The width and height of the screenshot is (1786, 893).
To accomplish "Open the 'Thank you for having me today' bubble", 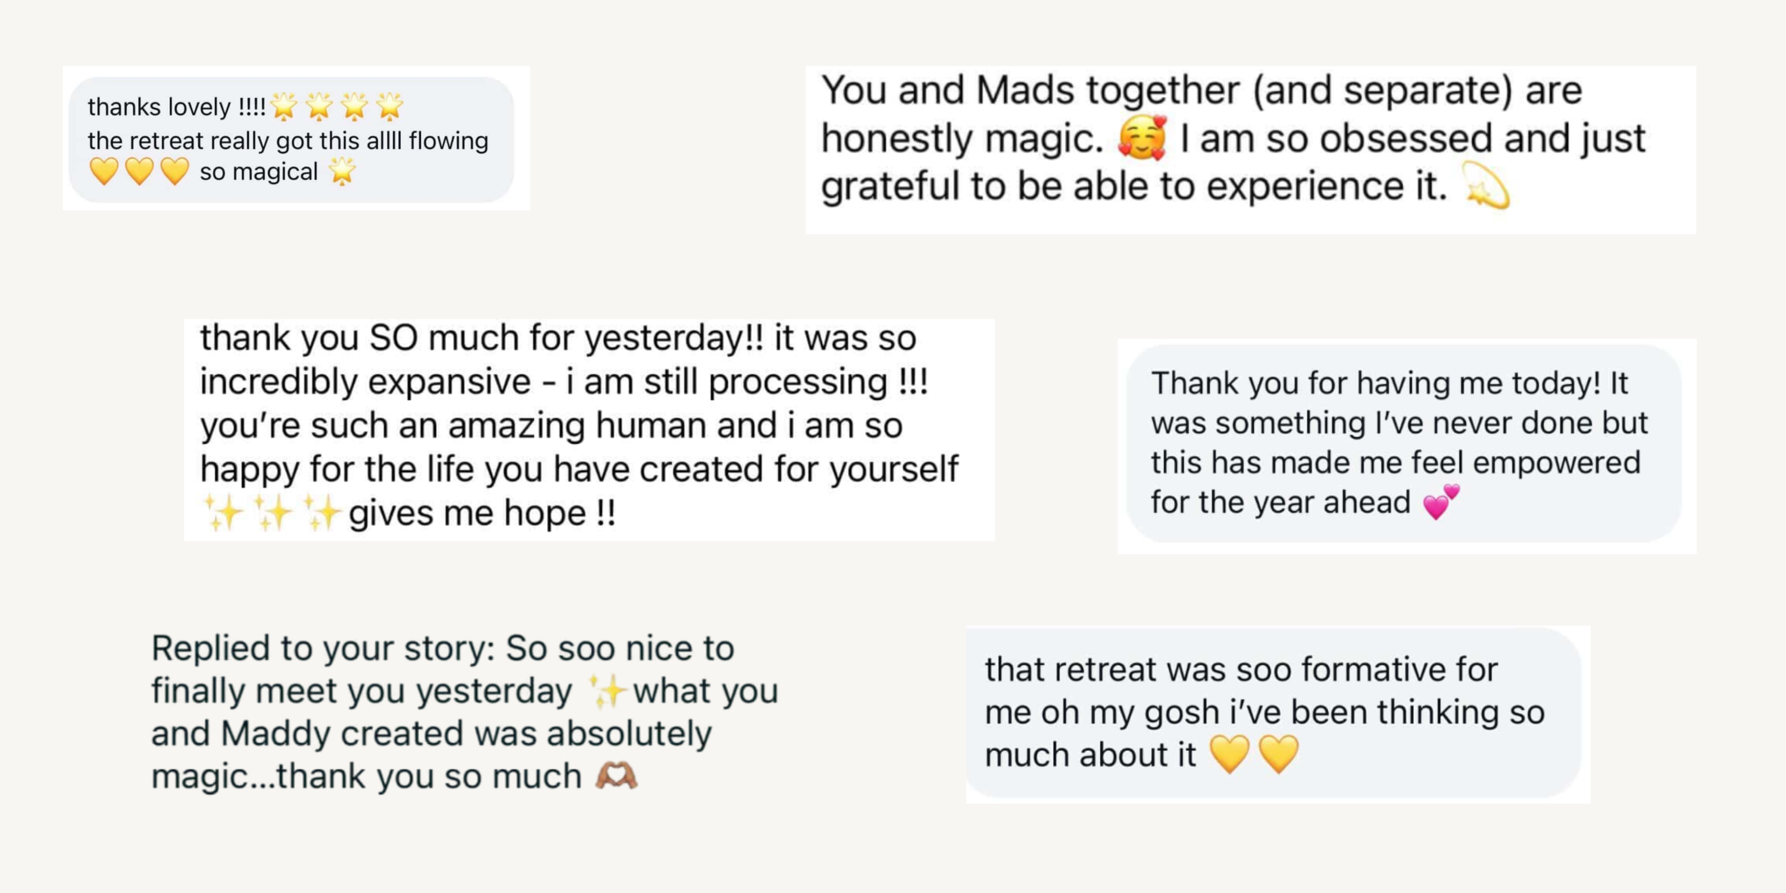I will [1404, 444].
